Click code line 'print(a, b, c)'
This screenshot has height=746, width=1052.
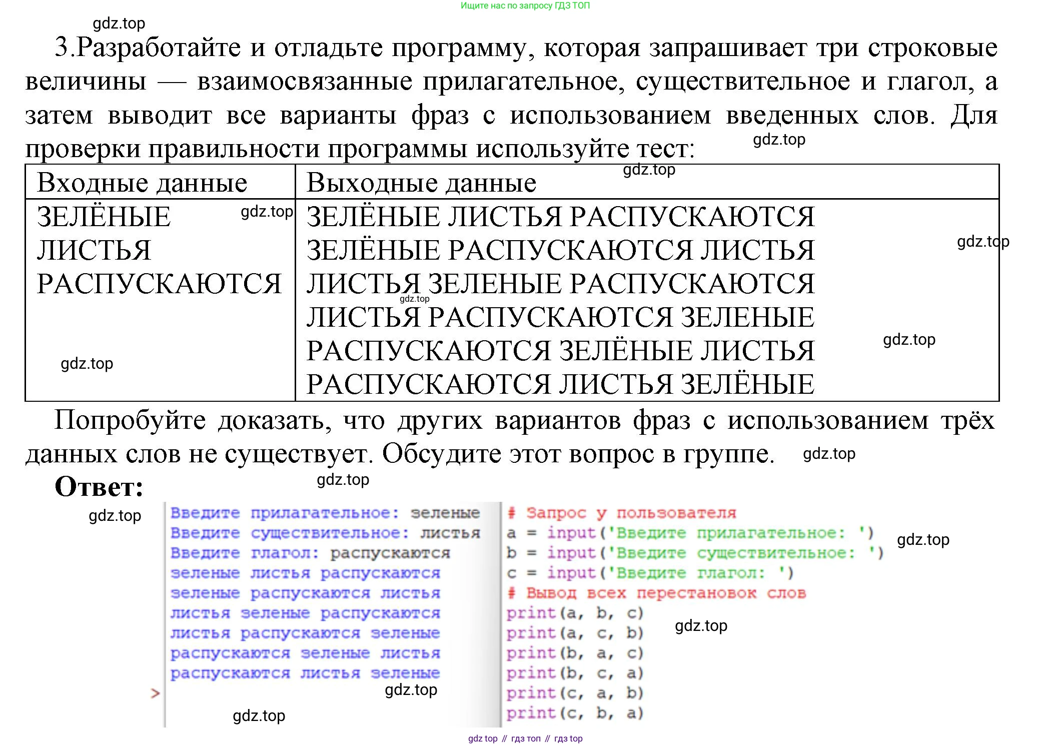575,613
